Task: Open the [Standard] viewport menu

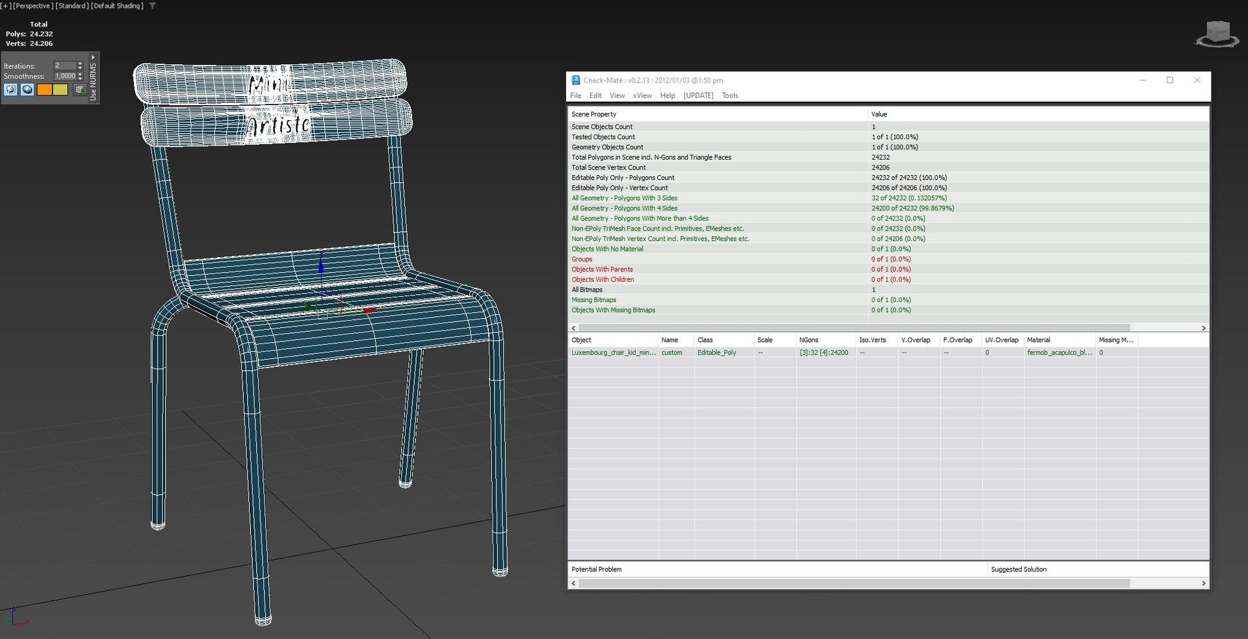Action: 72,6
